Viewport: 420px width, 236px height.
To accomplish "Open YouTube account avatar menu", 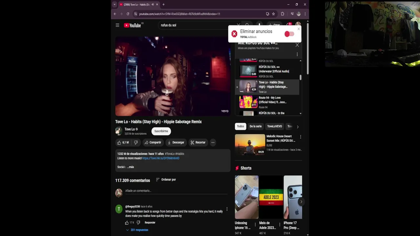I will pyautogui.click(x=298, y=24).
